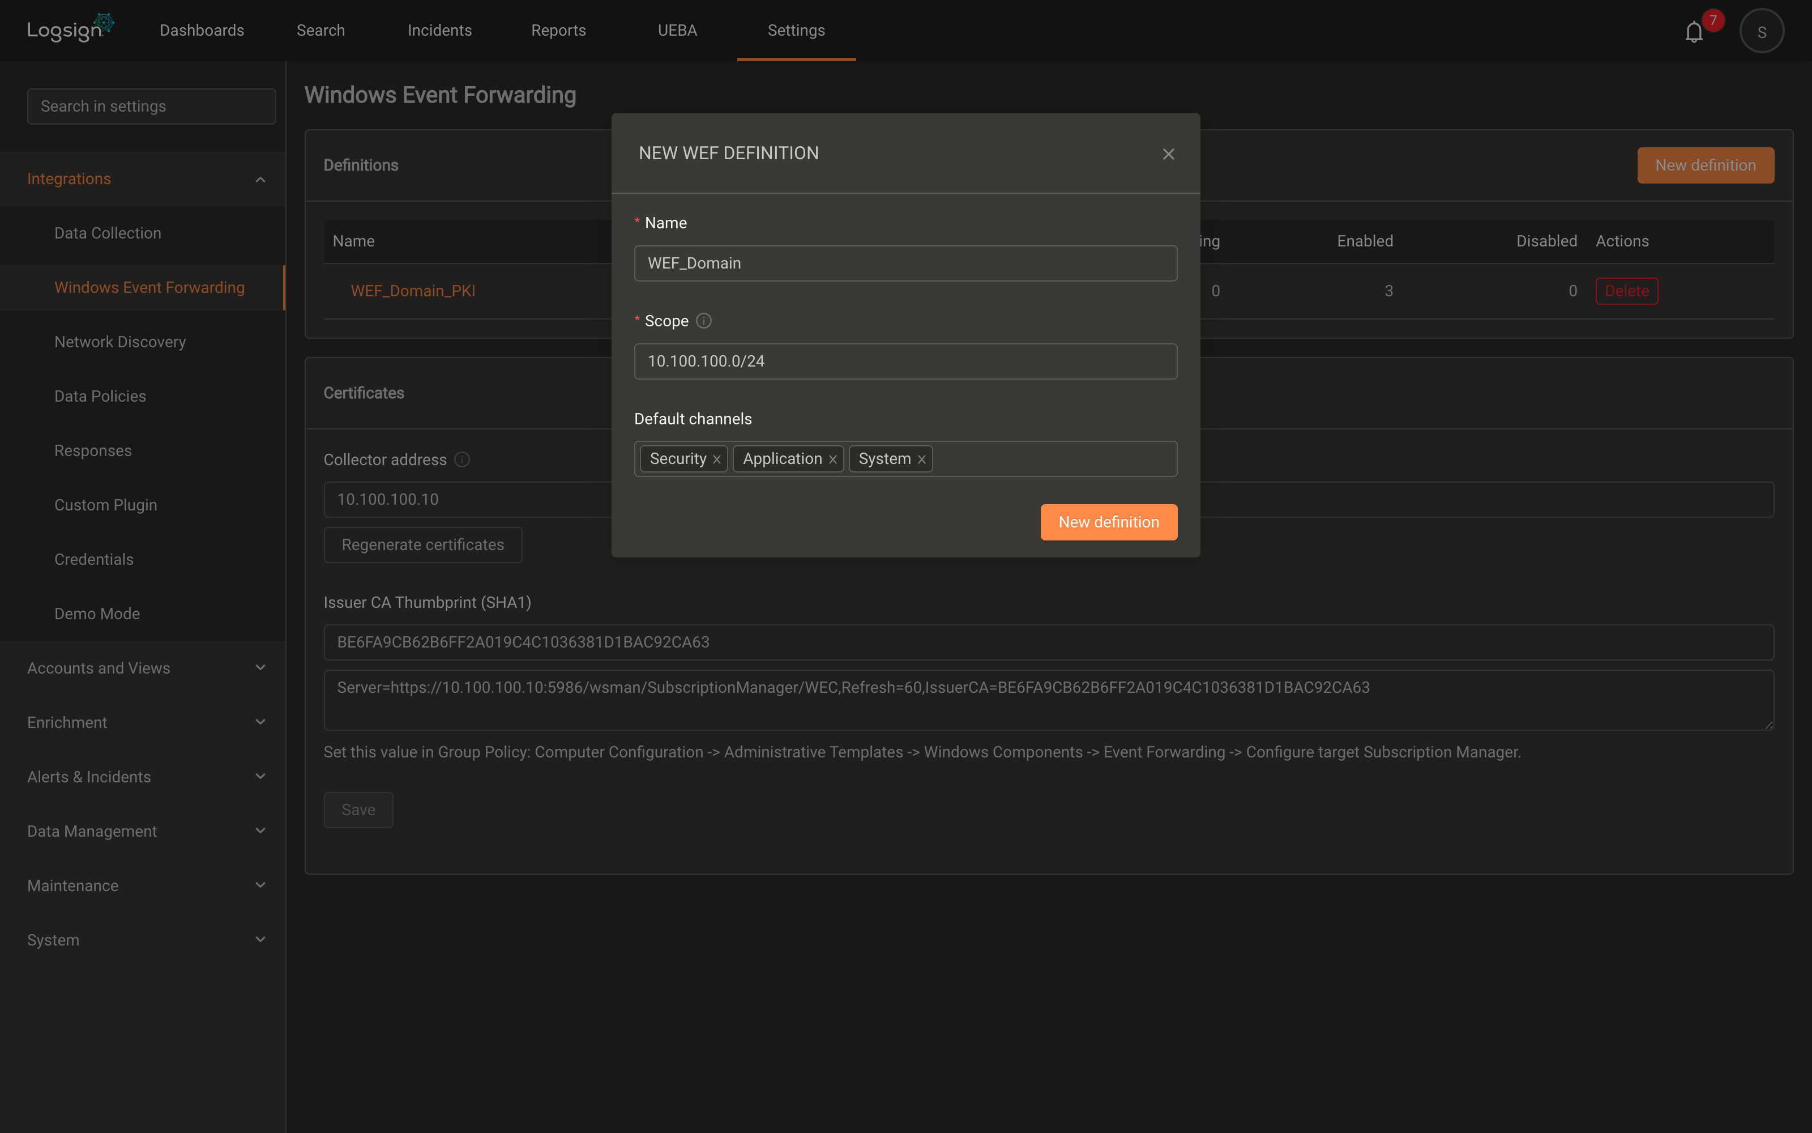Image resolution: width=1812 pixels, height=1133 pixels.
Task: Open Data Policies settings
Action: pos(142,397)
